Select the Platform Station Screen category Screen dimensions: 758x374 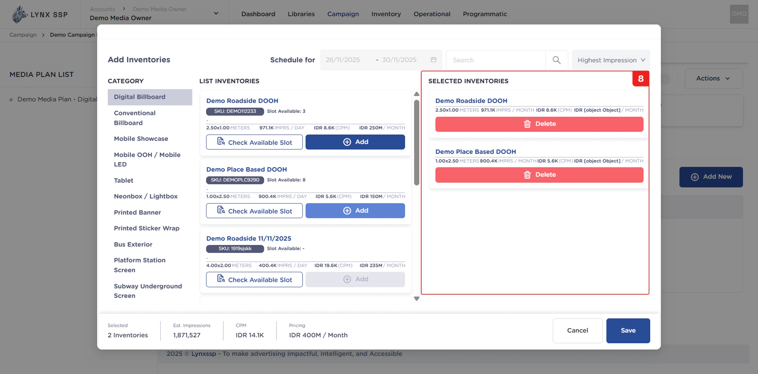click(150, 265)
